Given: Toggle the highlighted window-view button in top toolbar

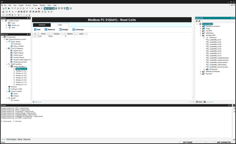Looking at the screenshot, I should [x=67, y=9].
